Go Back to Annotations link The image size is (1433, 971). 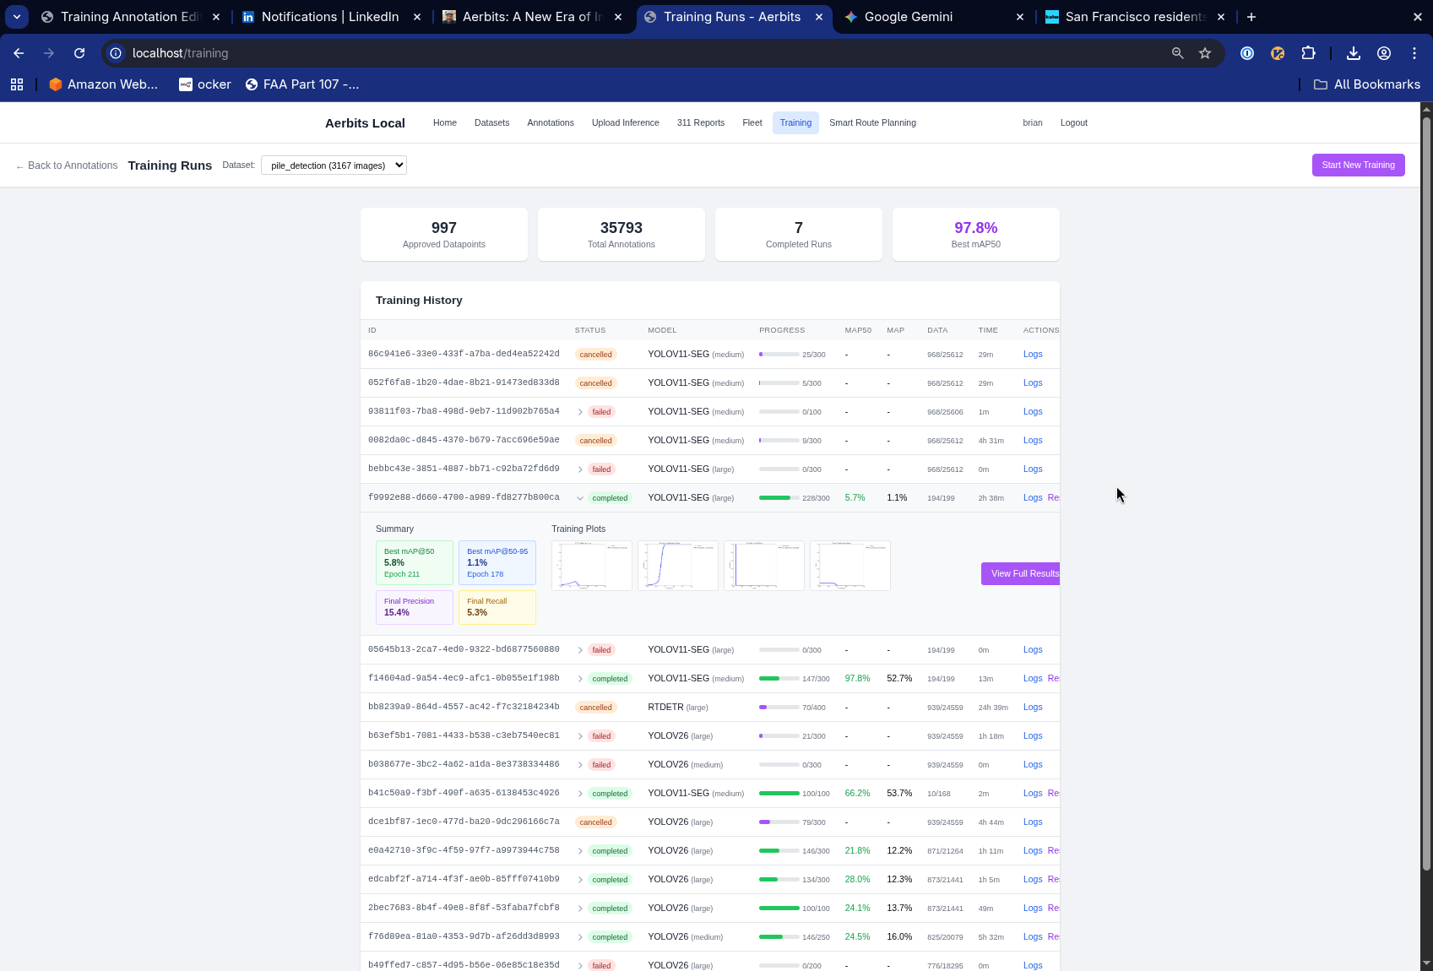click(x=67, y=165)
